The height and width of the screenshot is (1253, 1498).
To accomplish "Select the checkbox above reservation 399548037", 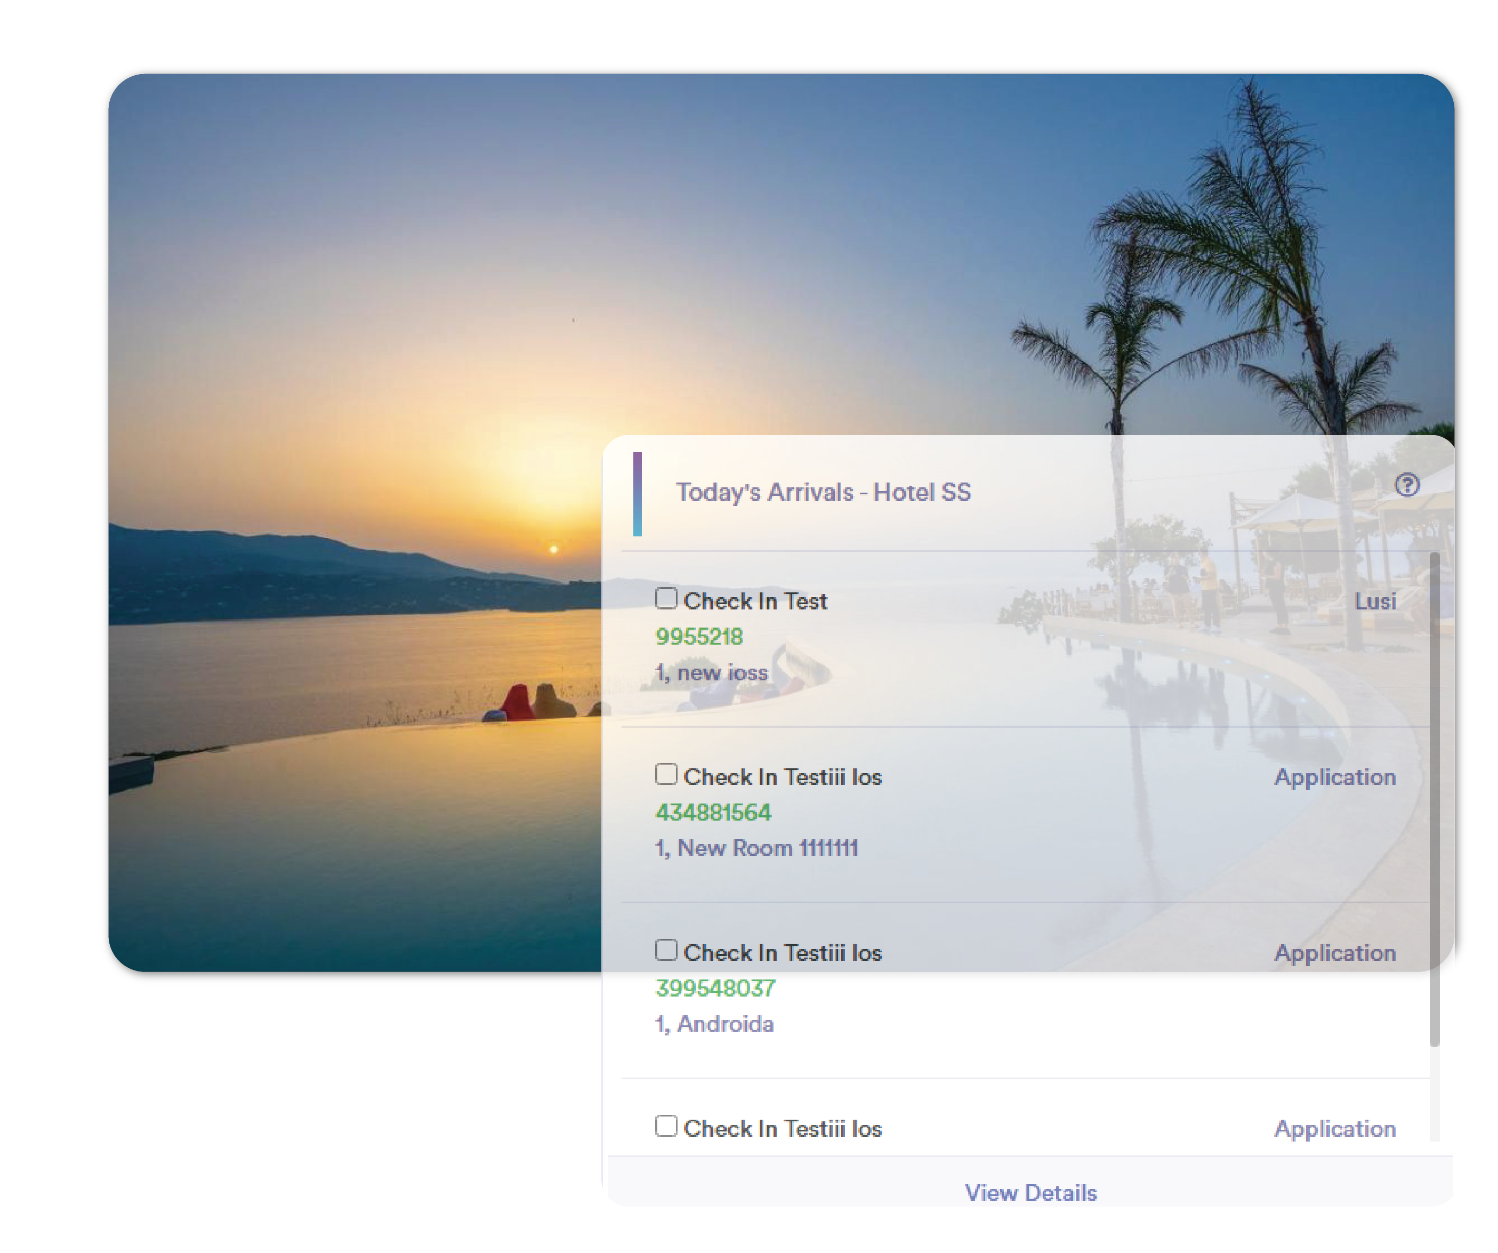I will pyautogui.click(x=665, y=950).
